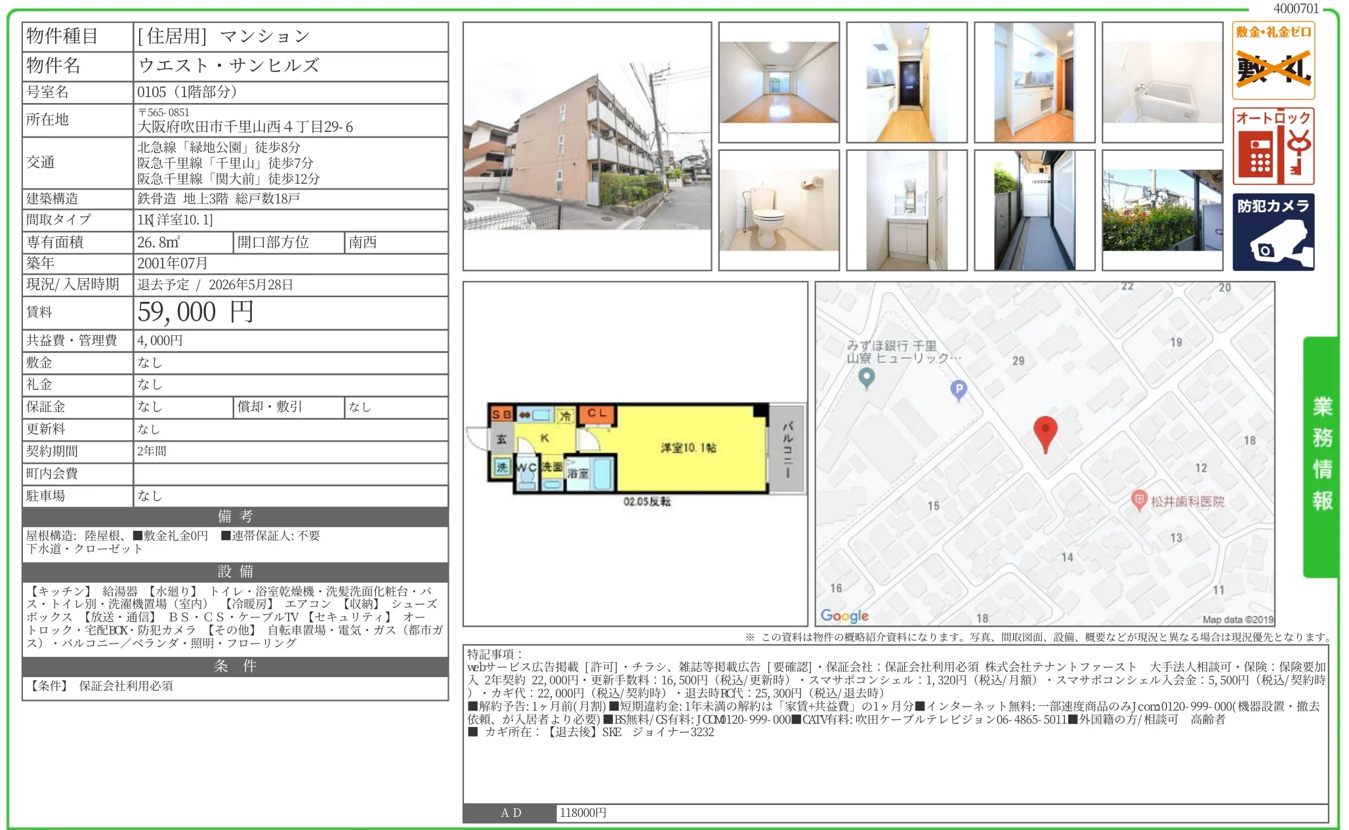Screen dimensions: 1349x830
Task: Click the red property location pin on the map
Action: point(1046,433)
